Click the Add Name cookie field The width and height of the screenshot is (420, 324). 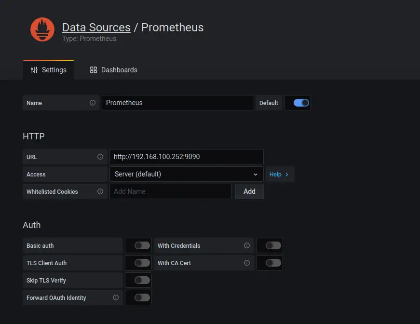click(170, 191)
